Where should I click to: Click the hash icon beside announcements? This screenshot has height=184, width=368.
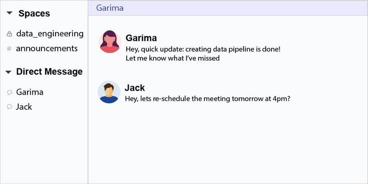[x=9, y=49]
